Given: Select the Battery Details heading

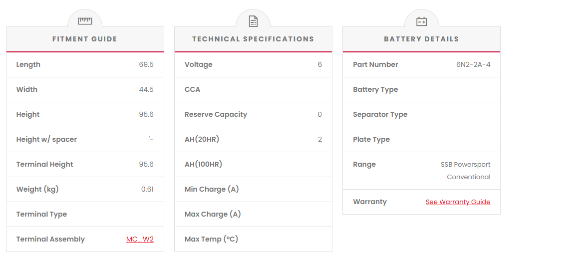Looking at the screenshot, I should [x=421, y=39].
